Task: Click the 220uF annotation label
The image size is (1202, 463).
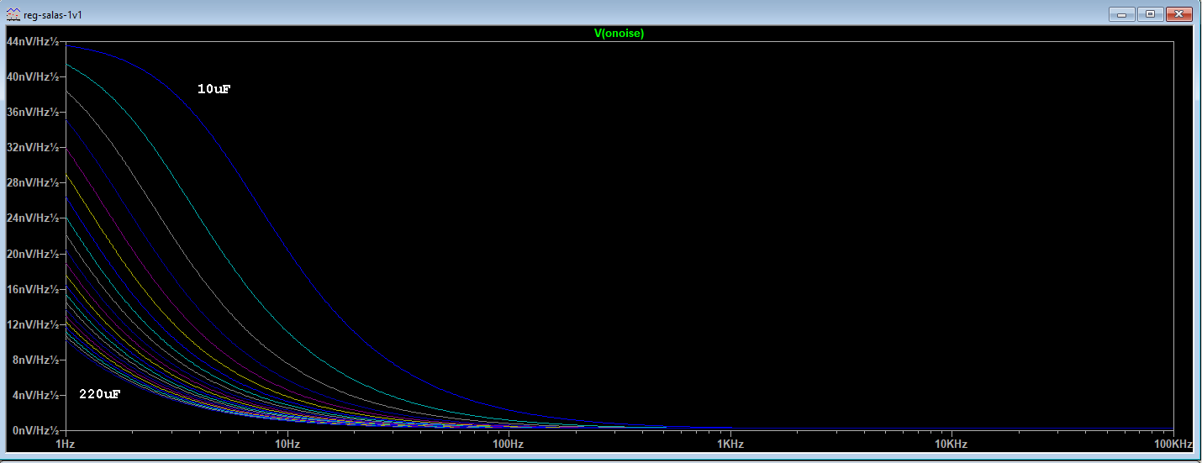Action: (x=100, y=393)
